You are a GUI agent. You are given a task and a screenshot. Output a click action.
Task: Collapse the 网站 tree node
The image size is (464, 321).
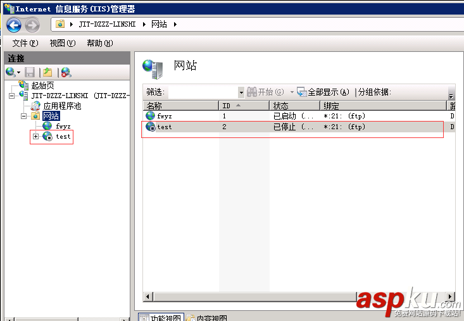tap(23, 116)
